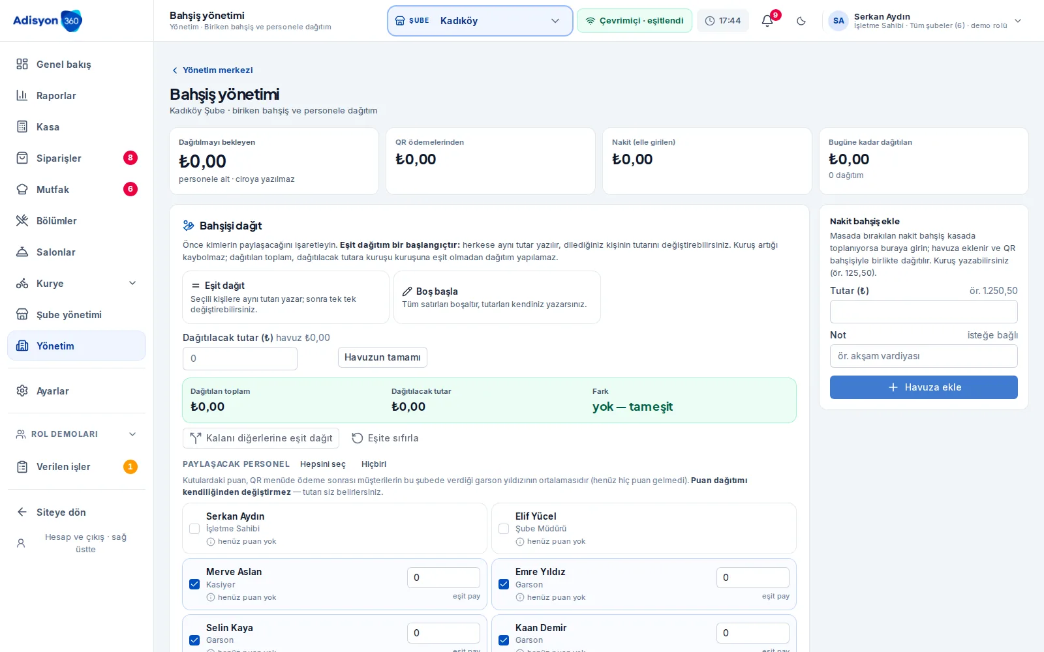Click Siteye dön back arrow icon
The width and height of the screenshot is (1044, 652).
22,512
